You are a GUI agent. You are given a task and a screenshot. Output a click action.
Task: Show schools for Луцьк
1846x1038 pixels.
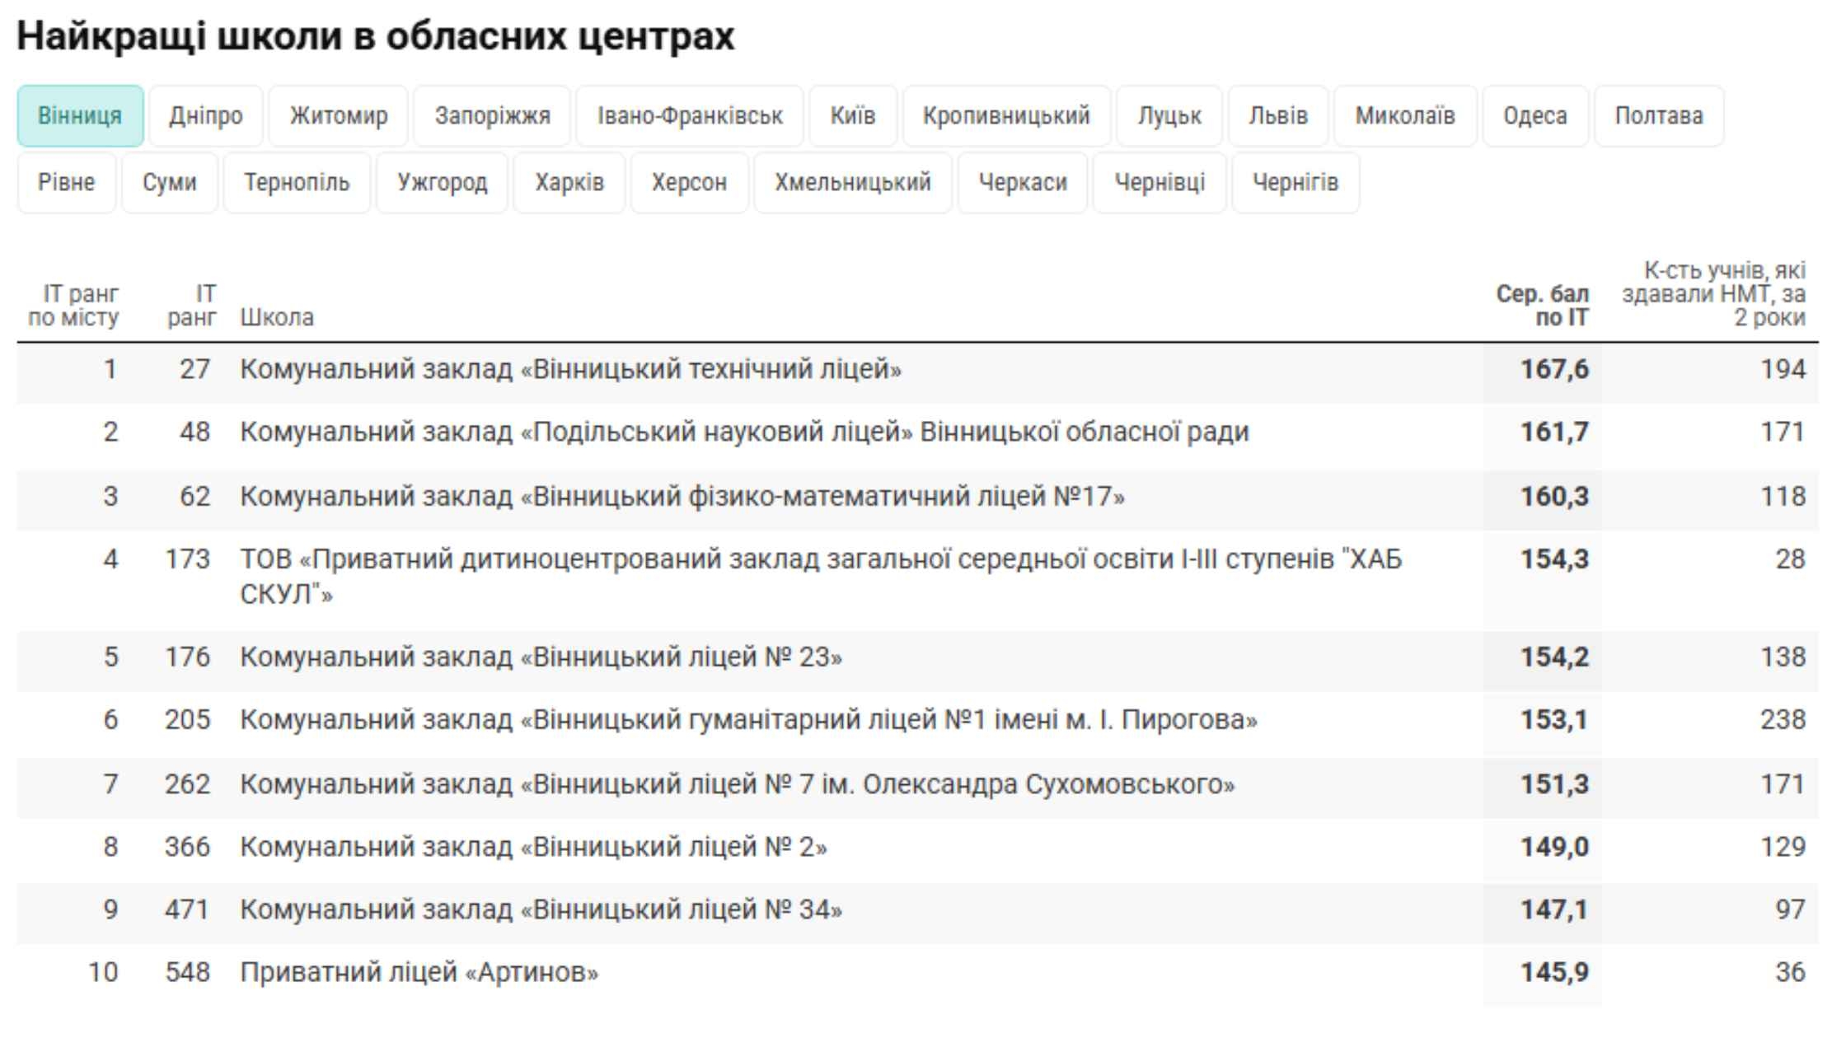(1169, 116)
